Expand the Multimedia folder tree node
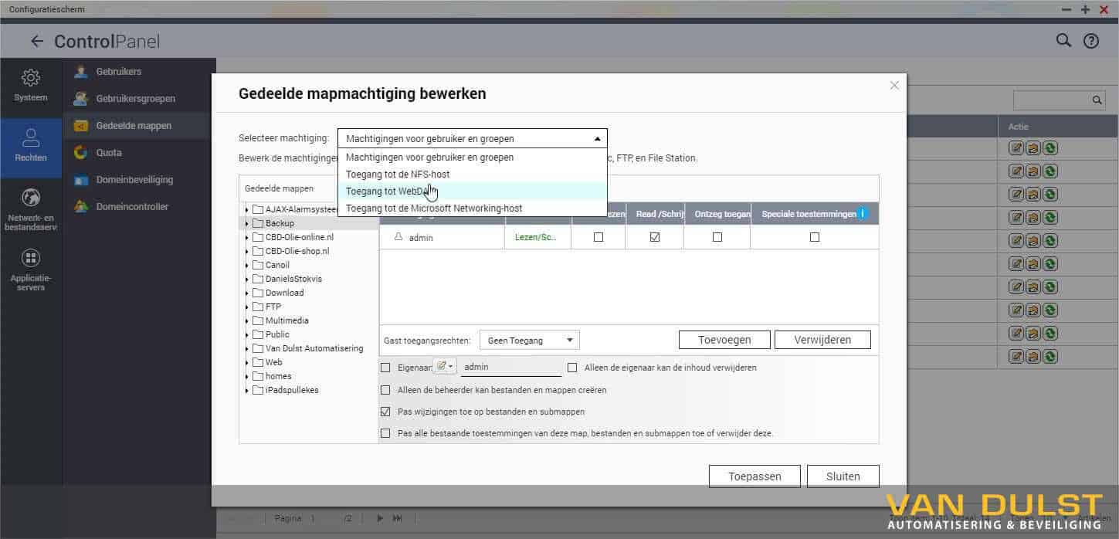 click(x=246, y=320)
